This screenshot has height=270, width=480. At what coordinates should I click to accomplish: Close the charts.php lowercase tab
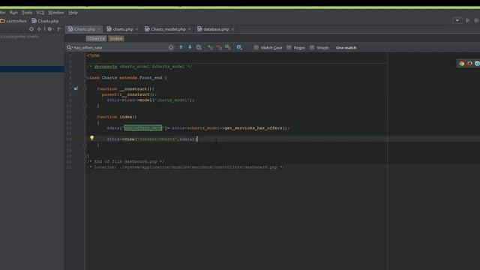pos(136,29)
